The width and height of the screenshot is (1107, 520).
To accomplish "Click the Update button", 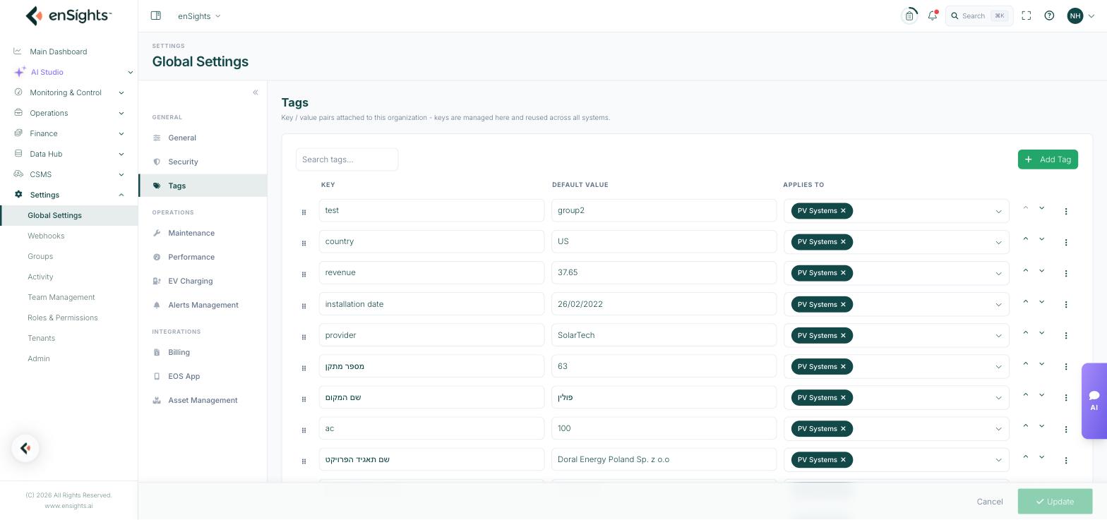I will tap(1055, 502).
